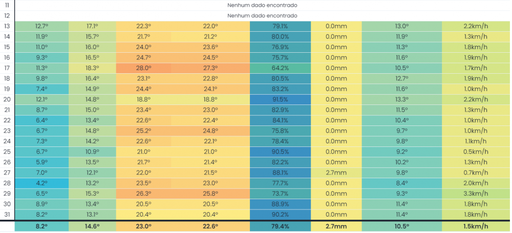Select the 17.1° cell on day 13
This screenshot has width=512, height=233.
(92, 26)
